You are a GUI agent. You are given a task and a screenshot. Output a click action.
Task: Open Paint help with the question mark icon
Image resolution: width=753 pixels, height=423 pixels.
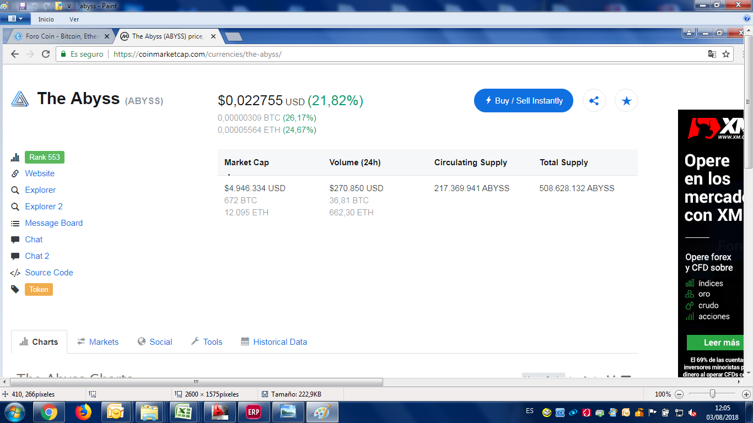click(747, 19)
